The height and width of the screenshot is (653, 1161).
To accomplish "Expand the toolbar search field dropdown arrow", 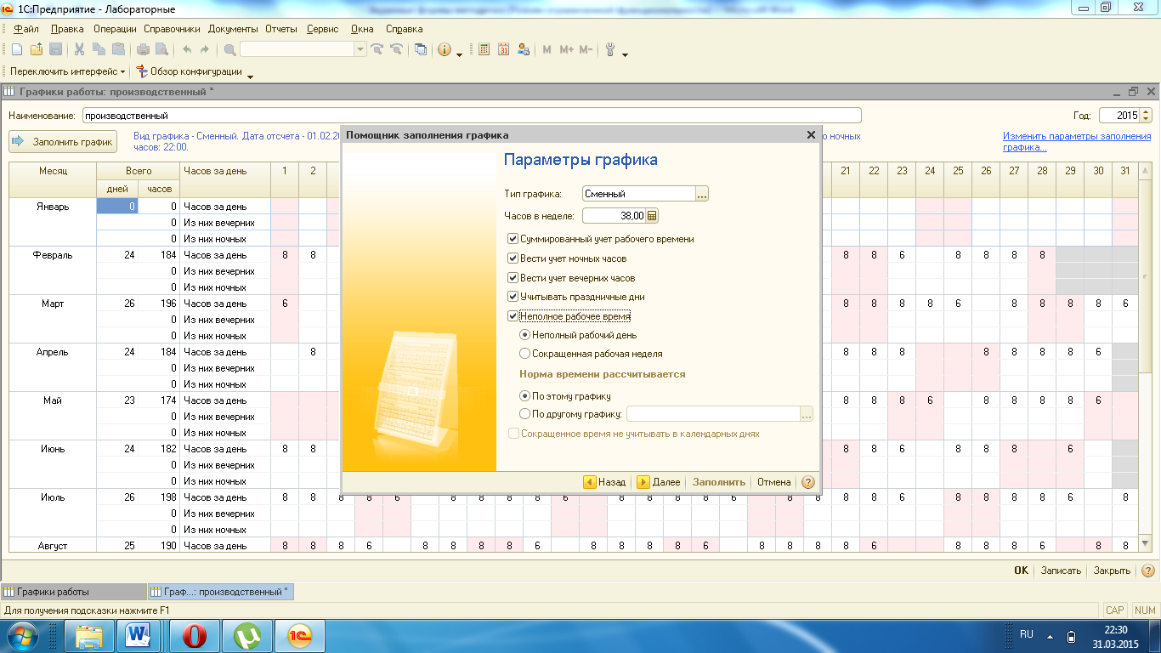I will [360, 49].
